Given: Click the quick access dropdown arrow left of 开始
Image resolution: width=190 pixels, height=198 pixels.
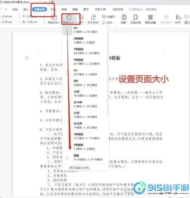Looking at the screenshot, I should point(6,10).
